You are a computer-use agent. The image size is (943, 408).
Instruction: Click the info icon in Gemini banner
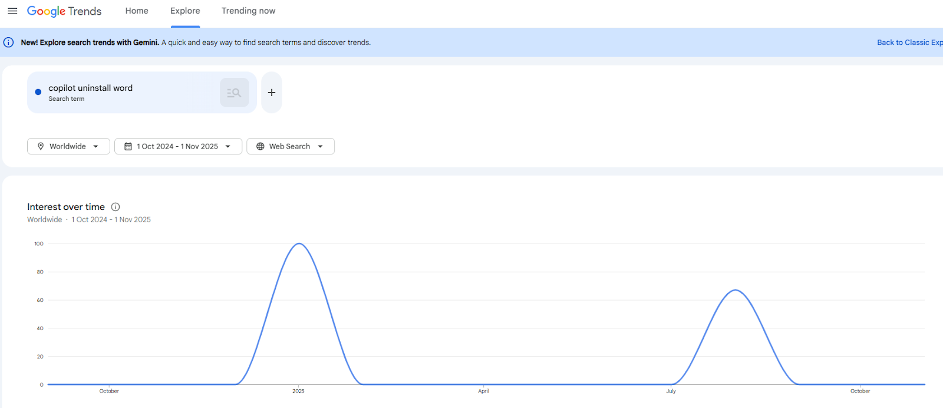(9, 42)
